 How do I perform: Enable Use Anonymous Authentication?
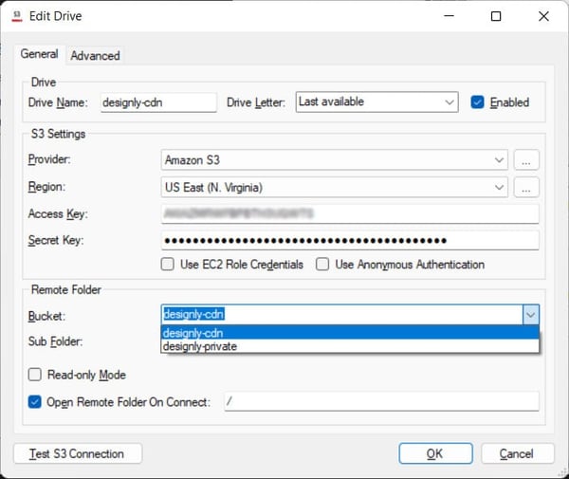(x=322, y=265)
